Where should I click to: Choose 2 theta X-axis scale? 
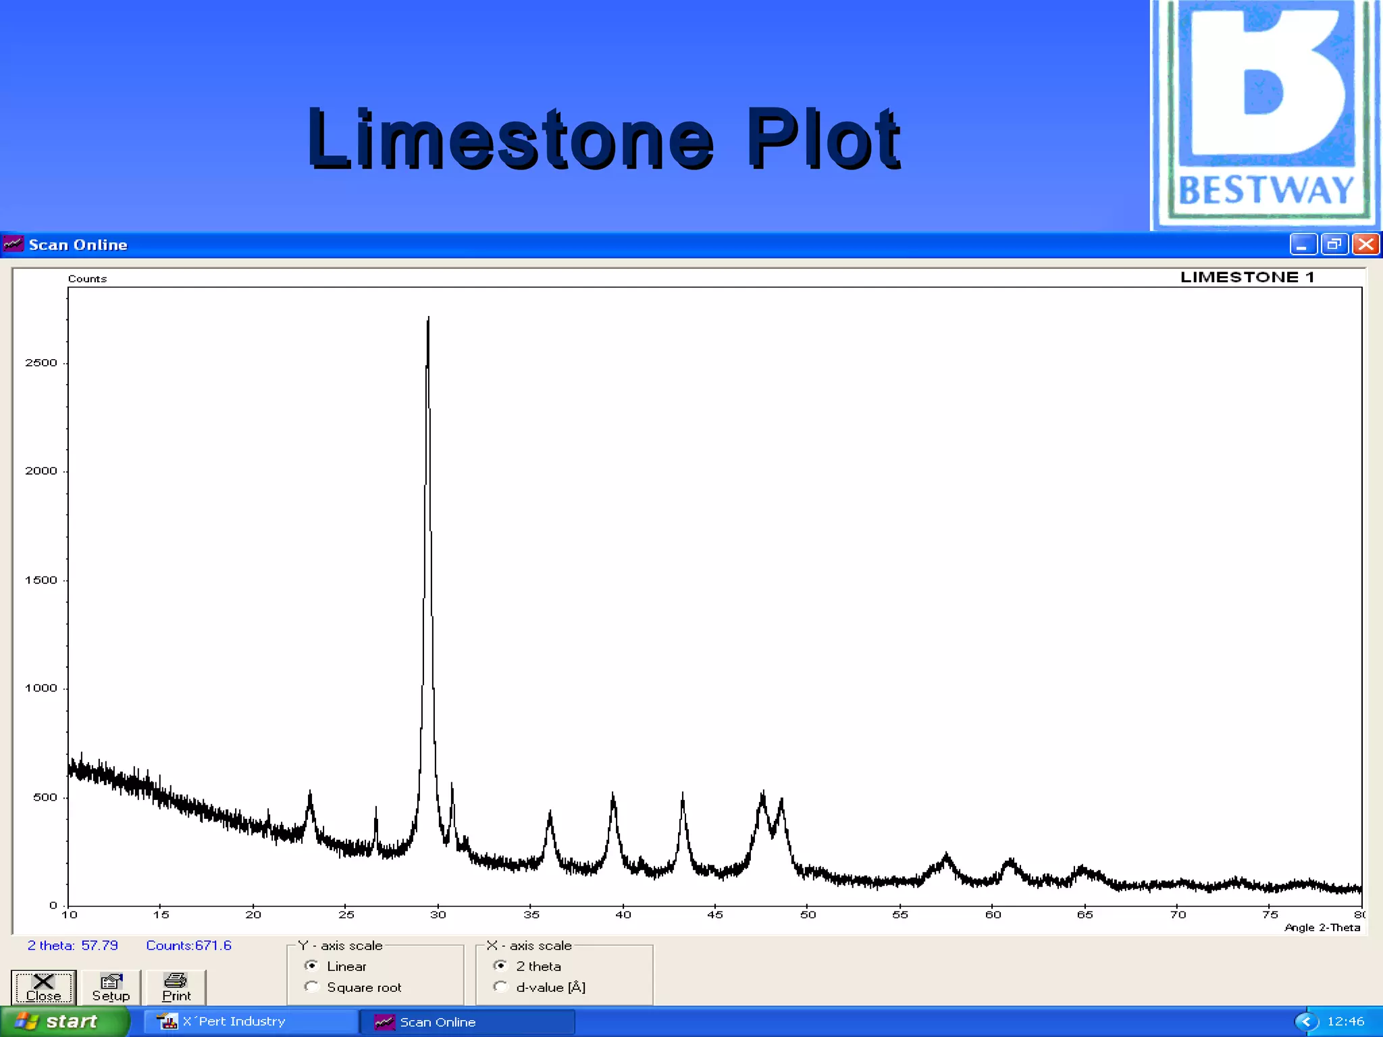click(500, 965)
